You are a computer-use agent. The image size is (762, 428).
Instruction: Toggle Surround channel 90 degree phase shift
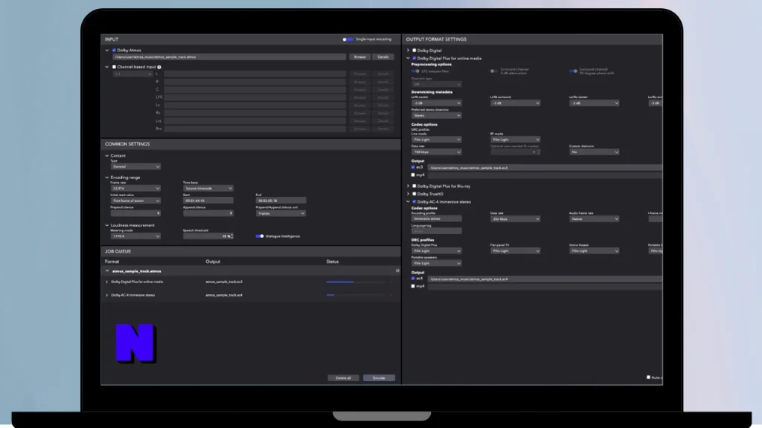click(574, 71)
